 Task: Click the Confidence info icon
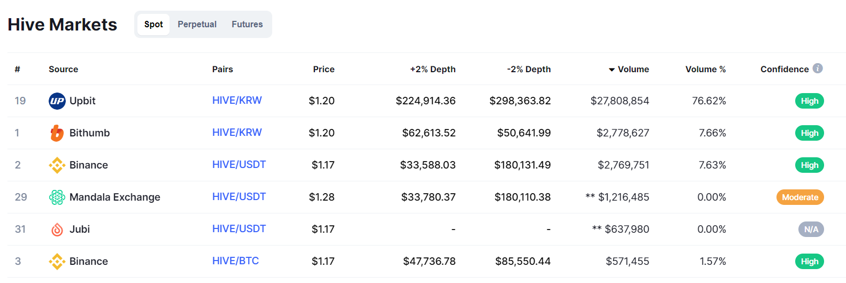tap(818, 68)
